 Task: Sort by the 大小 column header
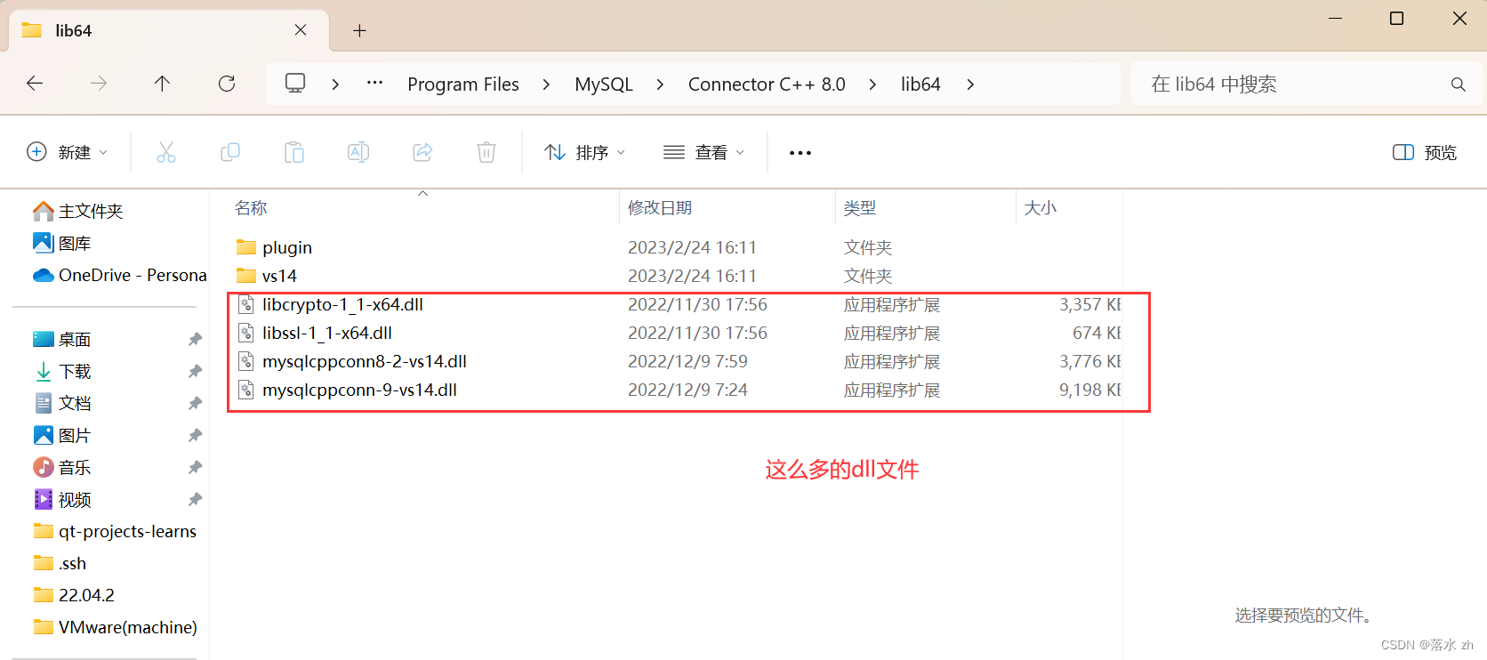(1041, 208)
